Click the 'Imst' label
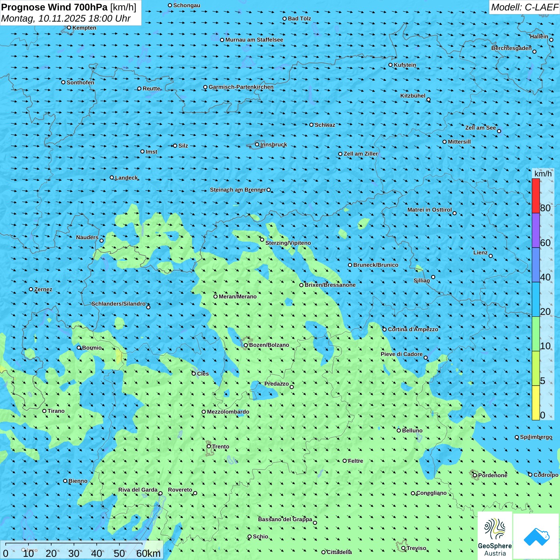Screen dimensions: 560x560 pos(152,152)
